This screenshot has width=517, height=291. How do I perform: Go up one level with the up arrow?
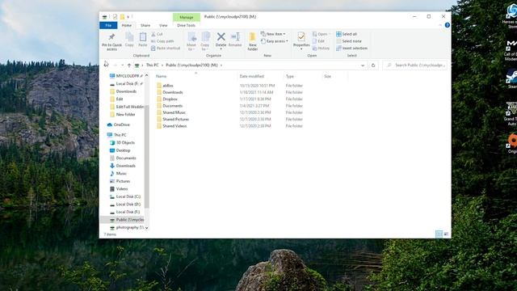click(129, 65)
